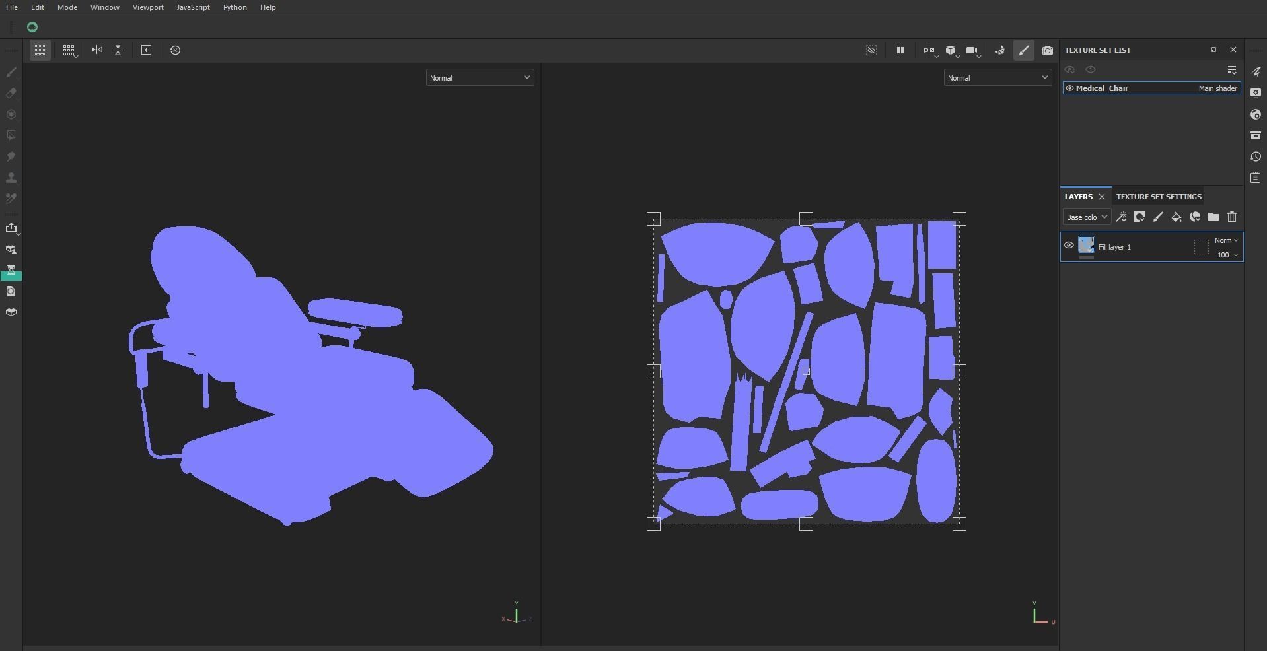Open the Base color channel dropdown
Viewport: 1267px width, 651px height.
coord(1087,217)
